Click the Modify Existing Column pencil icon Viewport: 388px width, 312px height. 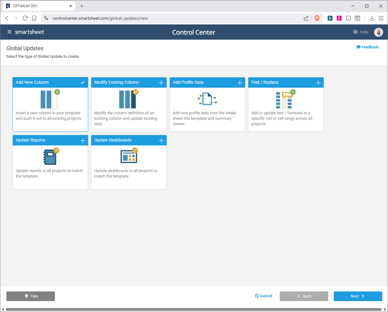(136, 92)
